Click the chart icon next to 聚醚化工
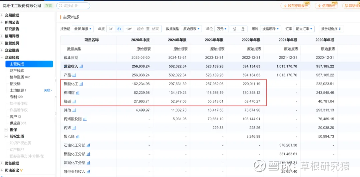 [x=81, y=84]
